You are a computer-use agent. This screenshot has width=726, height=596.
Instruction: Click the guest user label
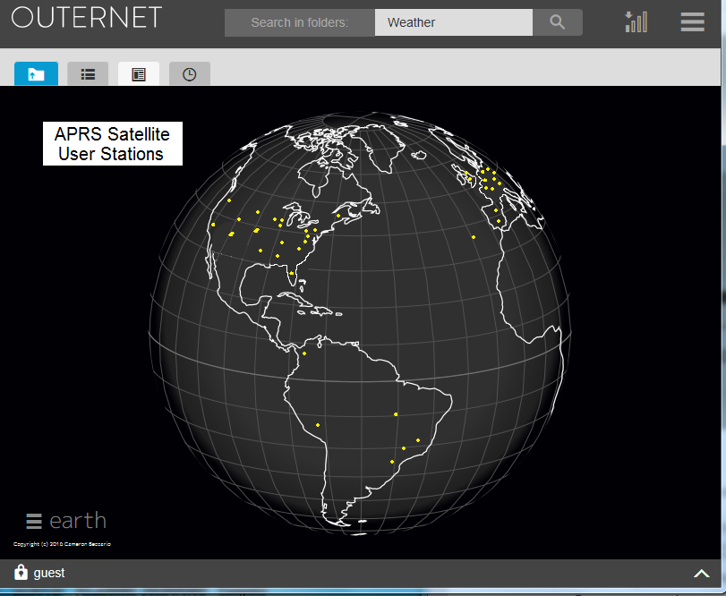(49, 573)
